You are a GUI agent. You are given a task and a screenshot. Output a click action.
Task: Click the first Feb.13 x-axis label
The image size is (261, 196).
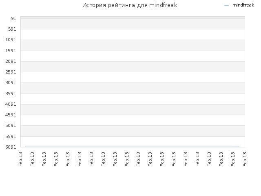click(20, 159)
